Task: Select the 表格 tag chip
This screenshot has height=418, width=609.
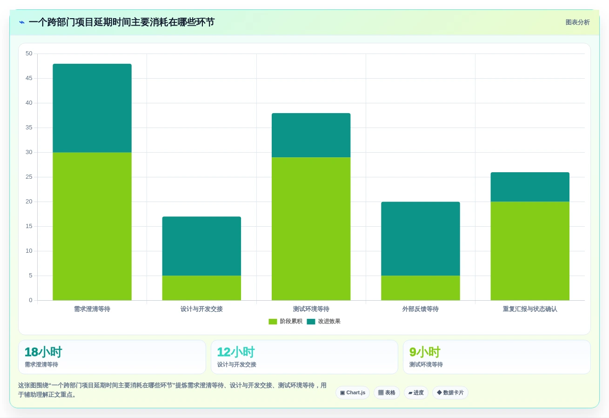Action: [x=387, y=392]
